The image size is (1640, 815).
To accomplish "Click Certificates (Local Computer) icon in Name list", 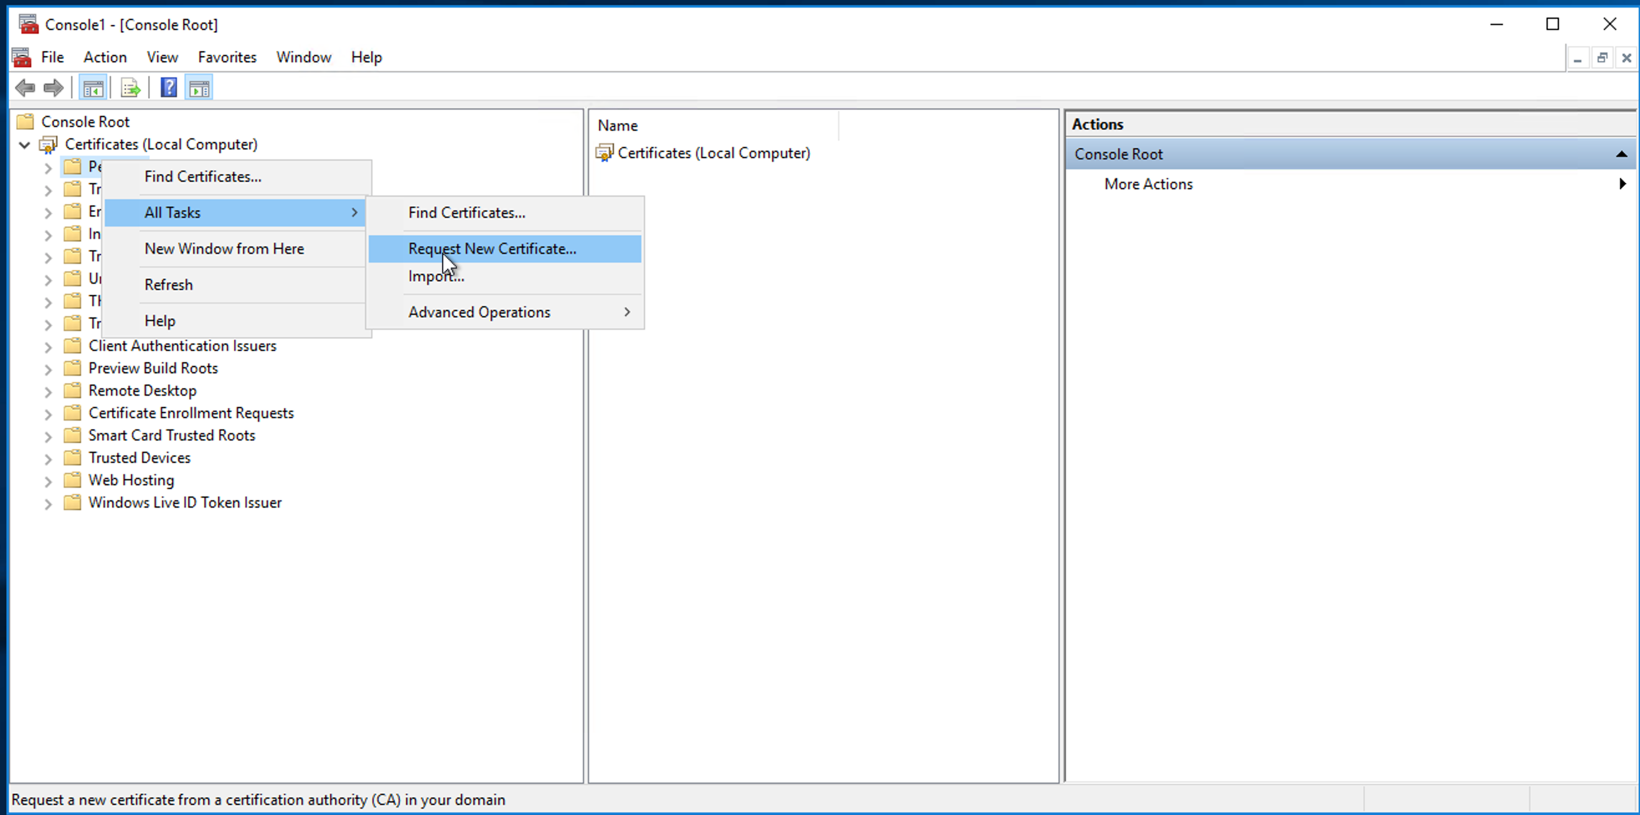I will [x=604, y=152].
